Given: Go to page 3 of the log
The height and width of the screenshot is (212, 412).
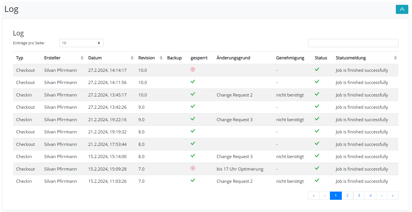Looking at the screenshot, I should [359, 196].
